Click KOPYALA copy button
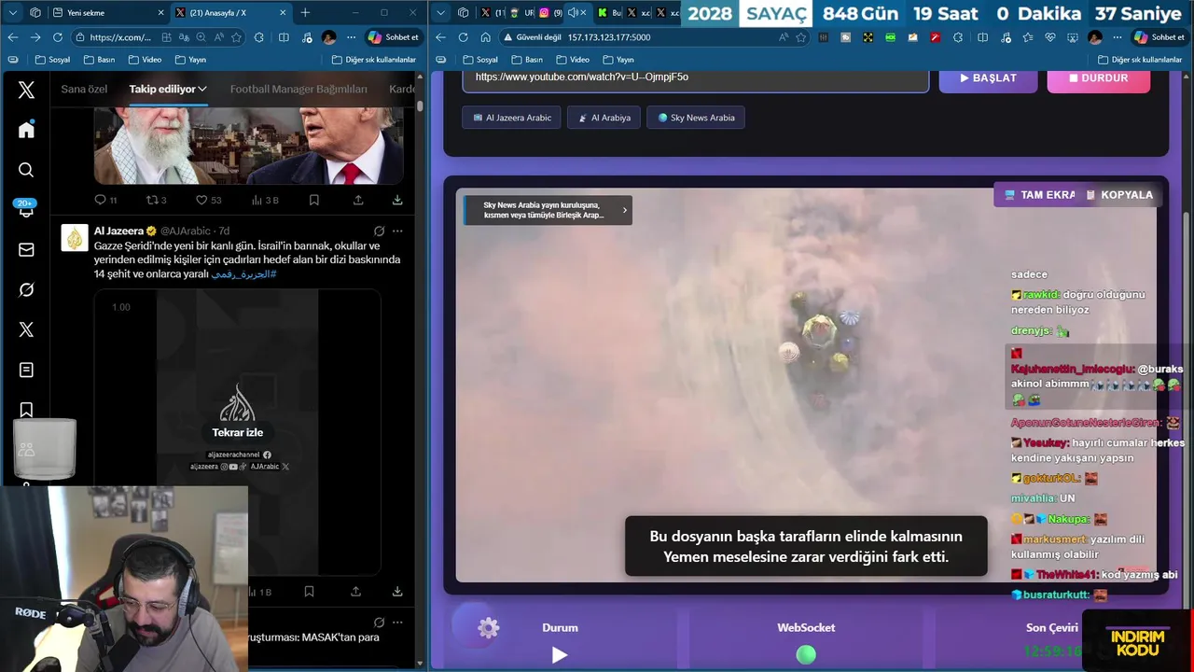Image resolution: width=1194 pixels, height=672 pixels. 1119,195
